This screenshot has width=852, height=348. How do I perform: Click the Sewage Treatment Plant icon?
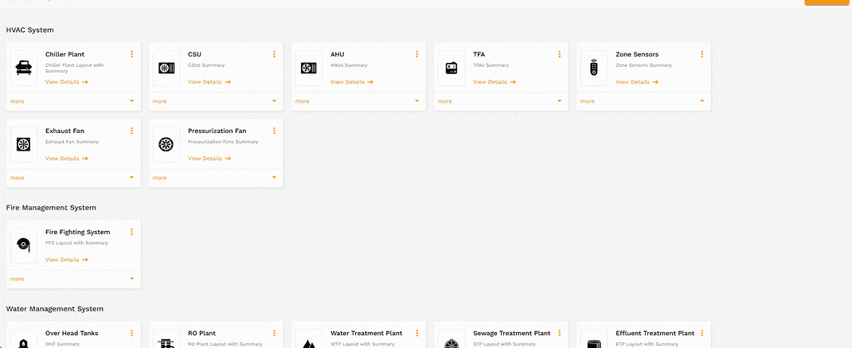coord(451,342)
